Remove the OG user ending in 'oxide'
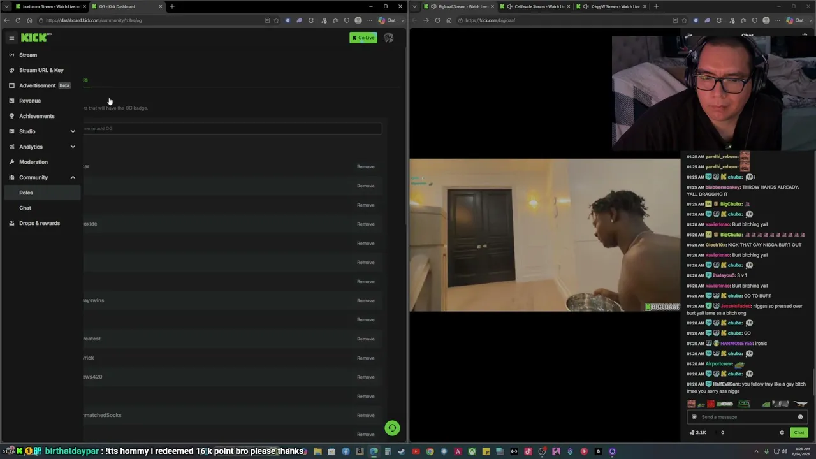The image size is (816, 459). 366,224
